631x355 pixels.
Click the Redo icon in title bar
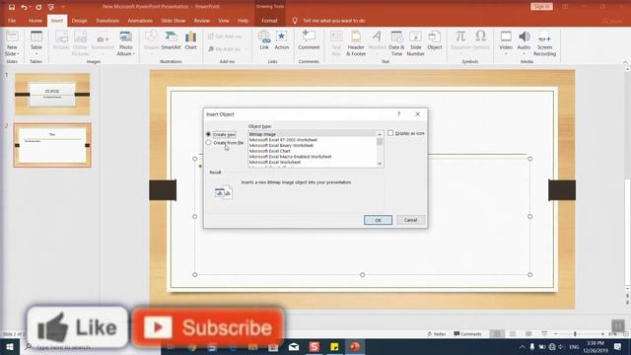pyautogui.click(x=38, y=7)
